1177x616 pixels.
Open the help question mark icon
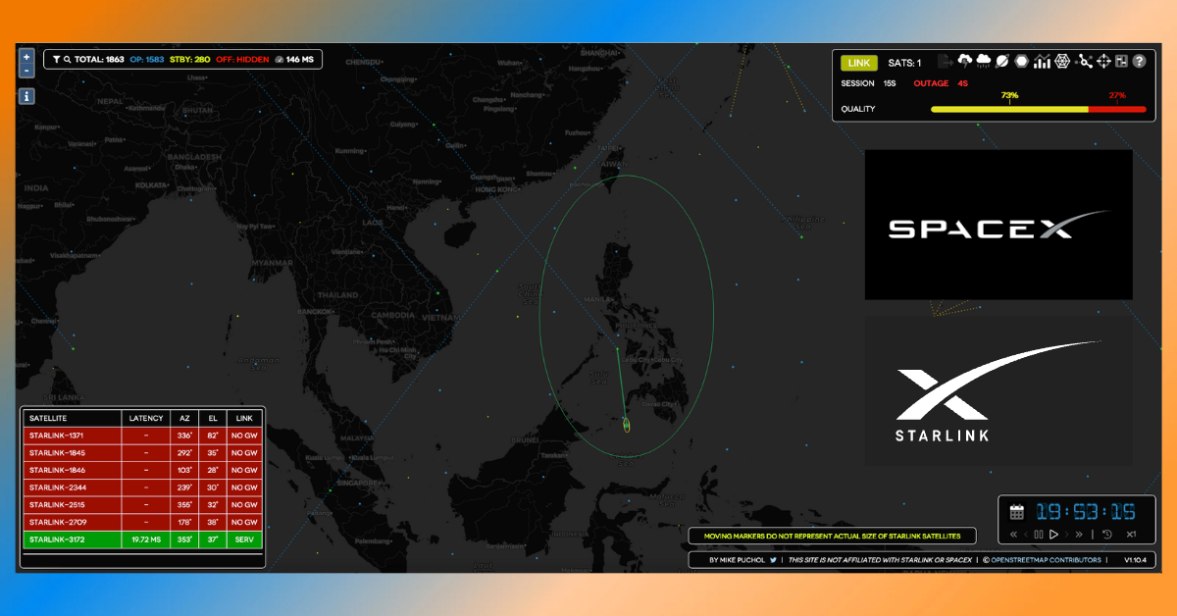click(x=1139, y=62)
